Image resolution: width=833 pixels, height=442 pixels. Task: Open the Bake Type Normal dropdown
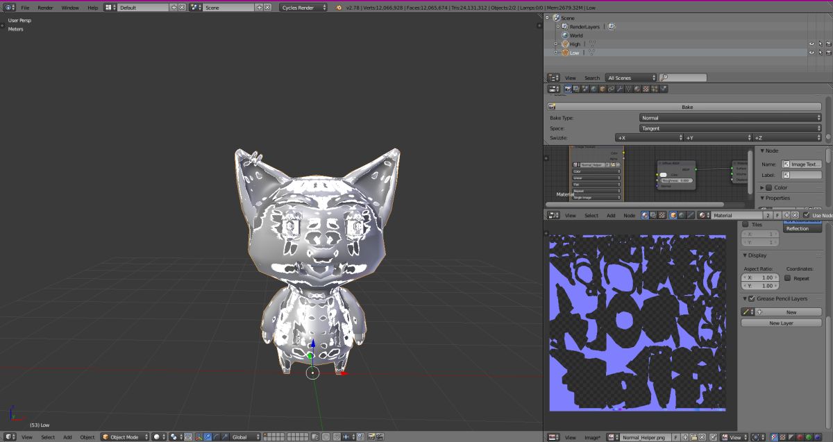pyautogui.click(x=731, y=118)
